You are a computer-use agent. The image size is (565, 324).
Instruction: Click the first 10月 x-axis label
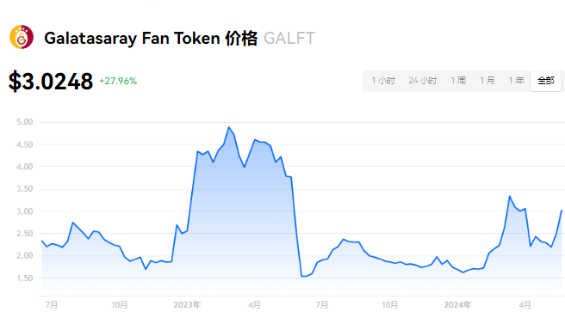coord(119,305)
